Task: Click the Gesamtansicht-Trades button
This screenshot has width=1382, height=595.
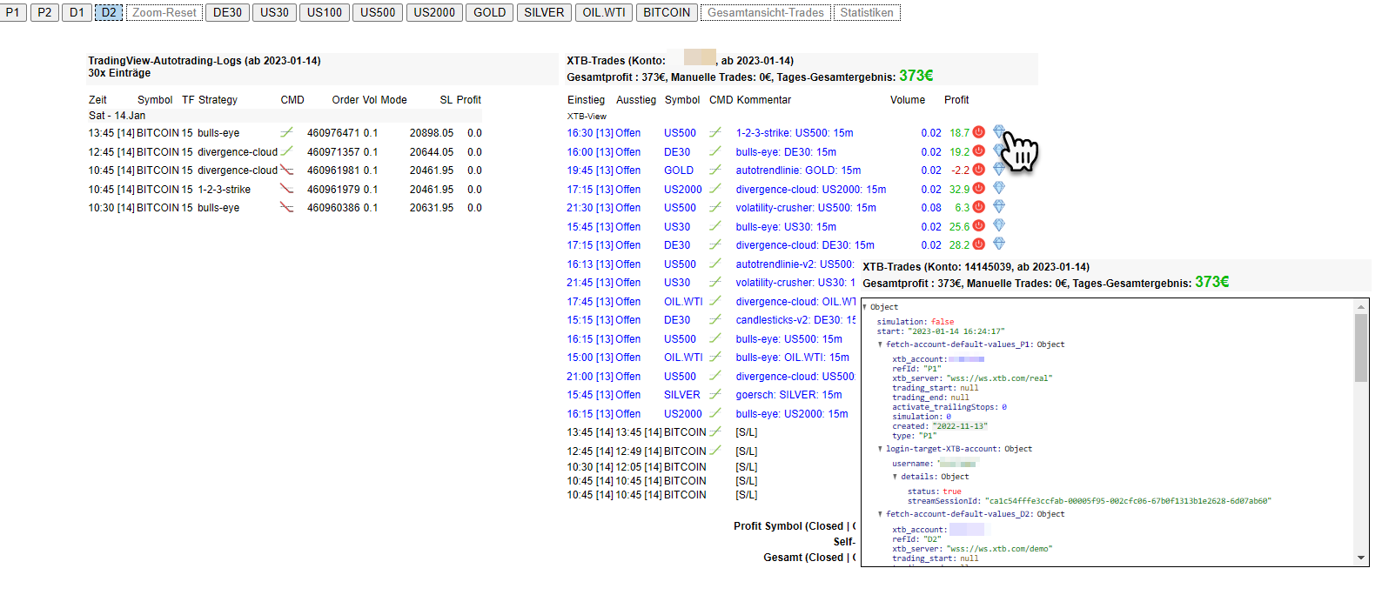Action: point(765,12)
